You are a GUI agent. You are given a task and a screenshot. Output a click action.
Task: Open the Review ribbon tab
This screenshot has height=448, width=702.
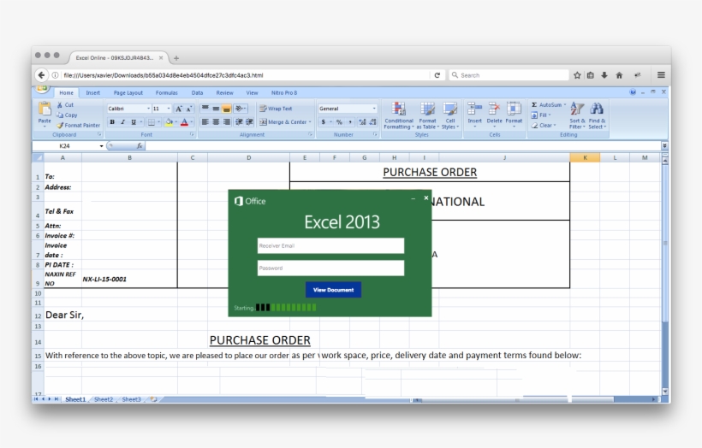click(225, 92)
